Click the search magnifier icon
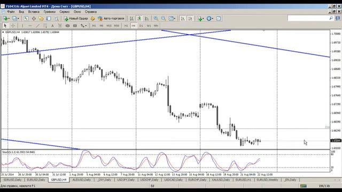342x192 pixels. pos(331,18)
